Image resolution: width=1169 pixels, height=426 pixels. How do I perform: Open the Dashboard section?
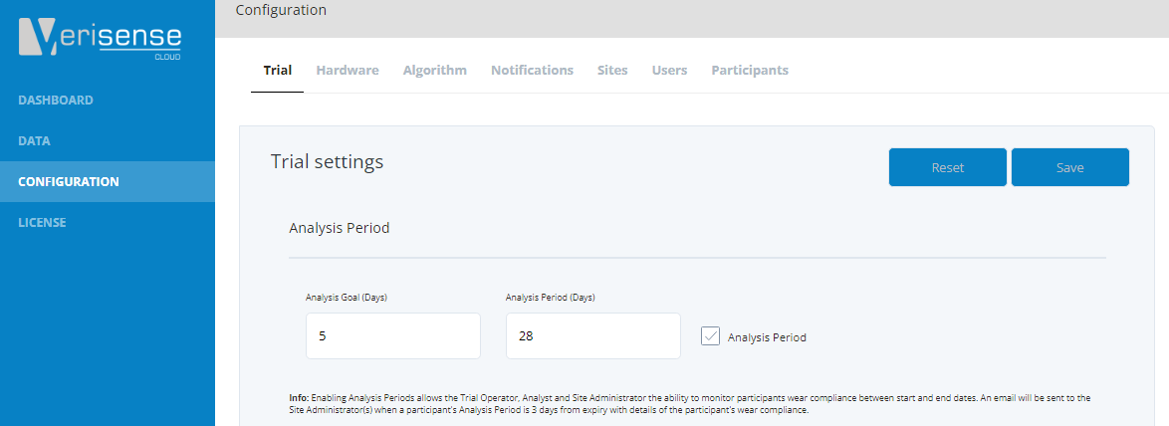coord(55,100)
